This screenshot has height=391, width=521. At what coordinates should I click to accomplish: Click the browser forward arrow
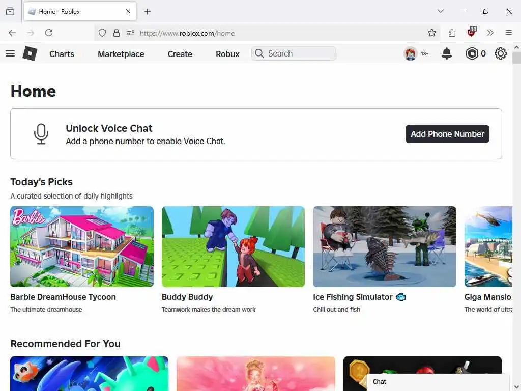(31, 33)
